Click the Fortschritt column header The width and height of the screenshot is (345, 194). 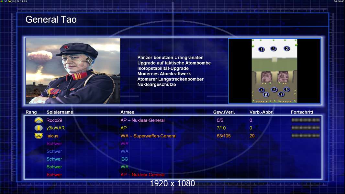click(x=302, y=112)
